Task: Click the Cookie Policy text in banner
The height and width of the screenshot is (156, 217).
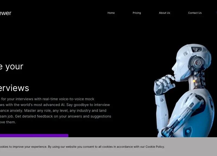Action: tap(155, 147)
